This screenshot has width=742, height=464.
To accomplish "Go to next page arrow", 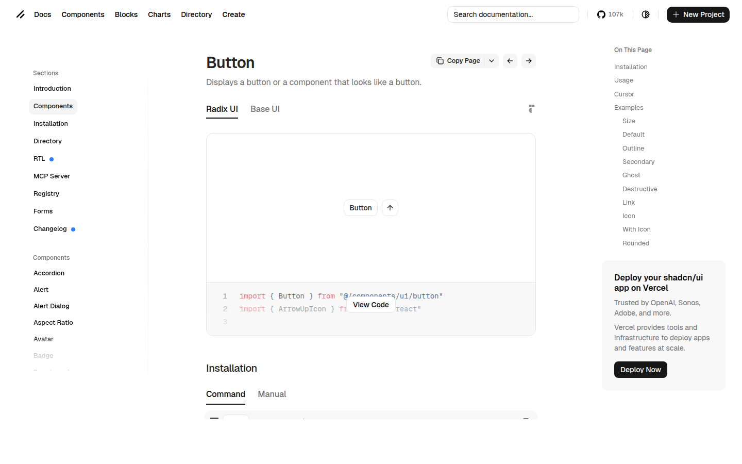I will 529,61.
